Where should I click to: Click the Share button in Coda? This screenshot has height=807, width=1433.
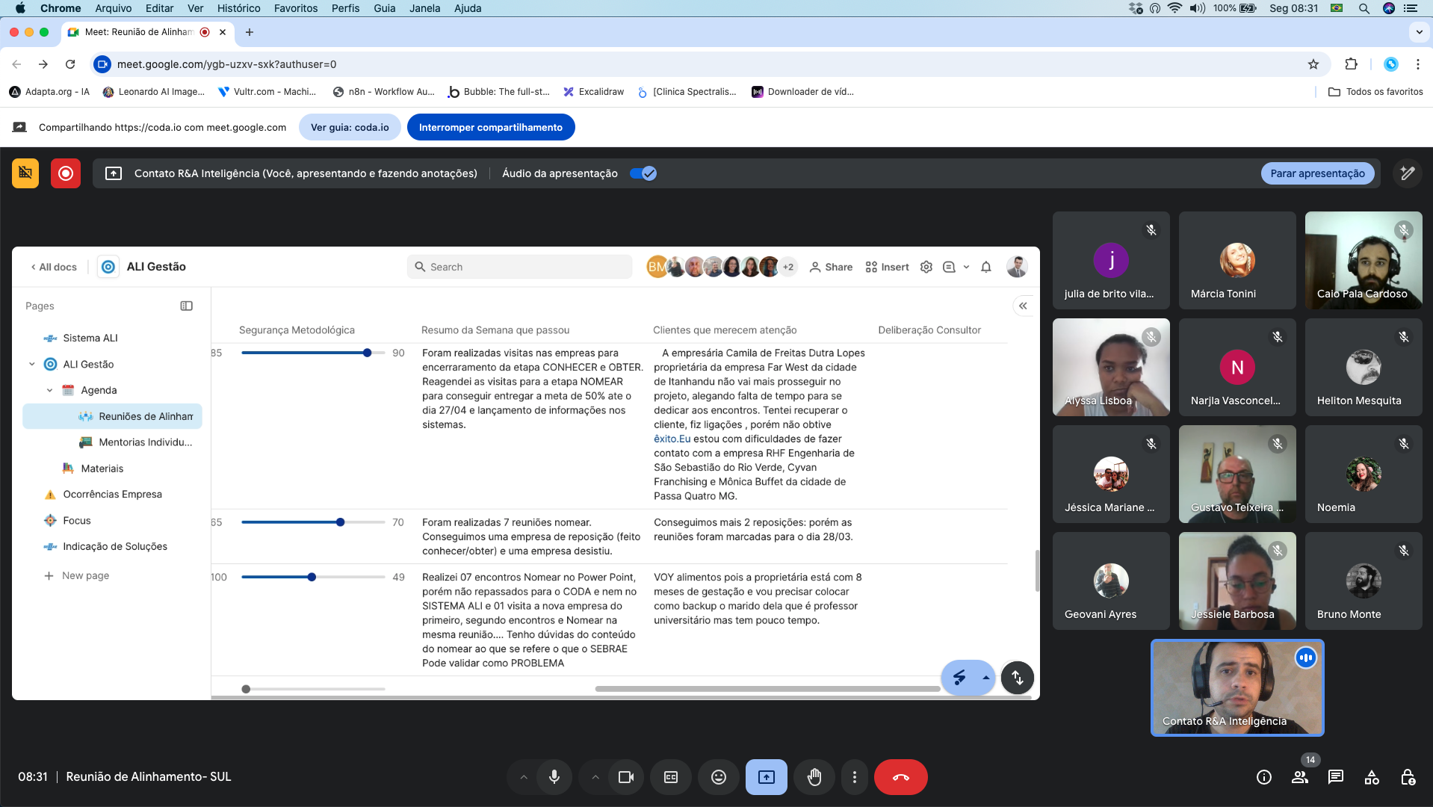pos(831,267)
